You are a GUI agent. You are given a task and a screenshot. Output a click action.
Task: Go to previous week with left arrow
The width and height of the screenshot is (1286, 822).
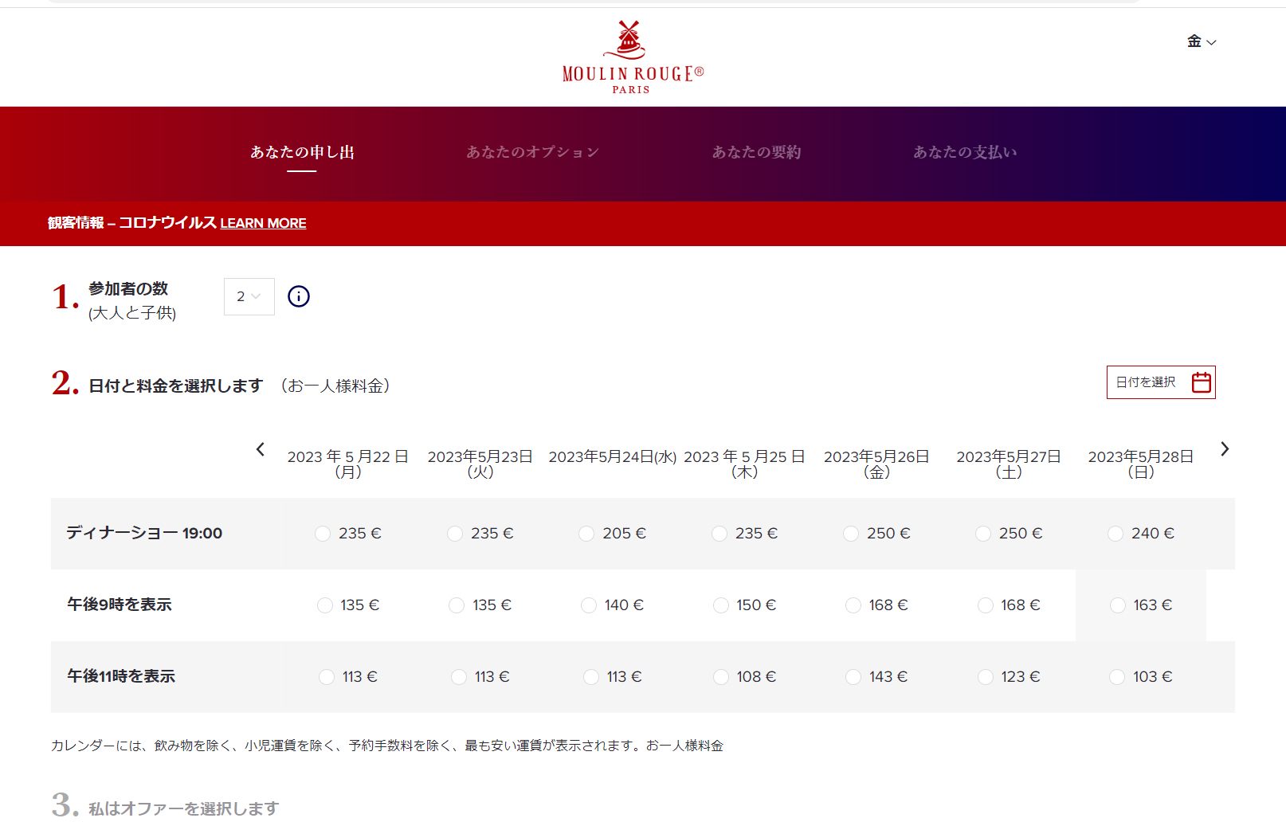point(261,449)
